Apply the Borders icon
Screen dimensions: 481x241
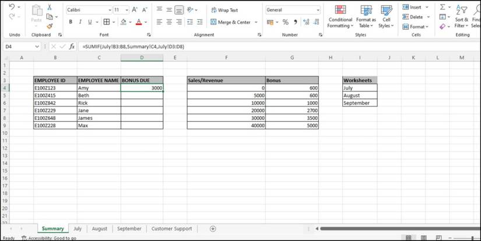pyautogui.click(x=107, y=22)
